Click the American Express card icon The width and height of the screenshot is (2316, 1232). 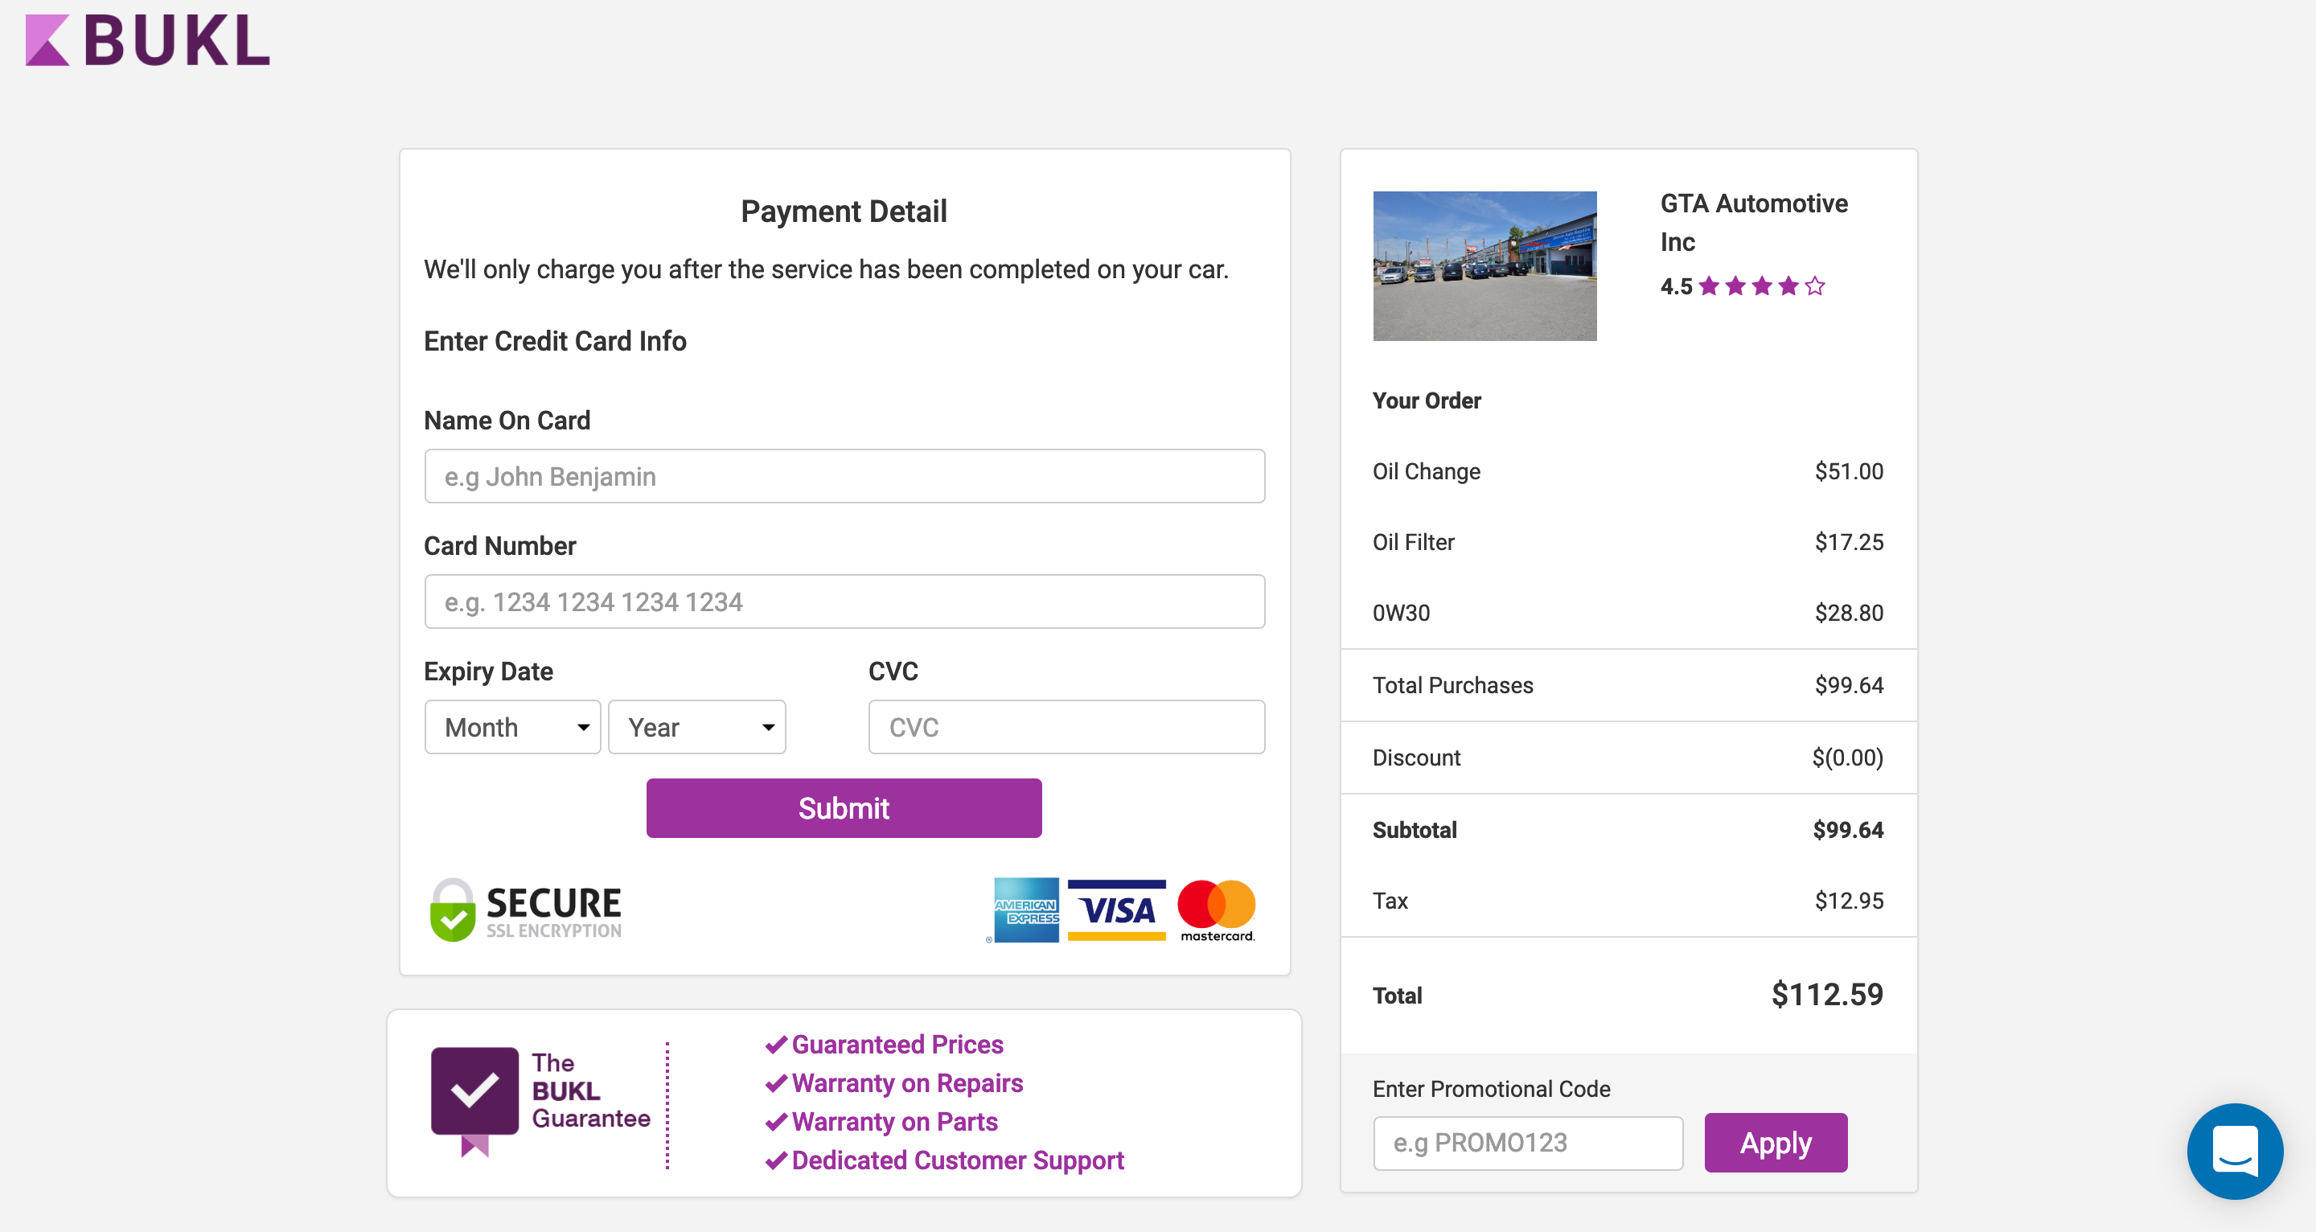pyautogui.click(x=1026, y=910)
